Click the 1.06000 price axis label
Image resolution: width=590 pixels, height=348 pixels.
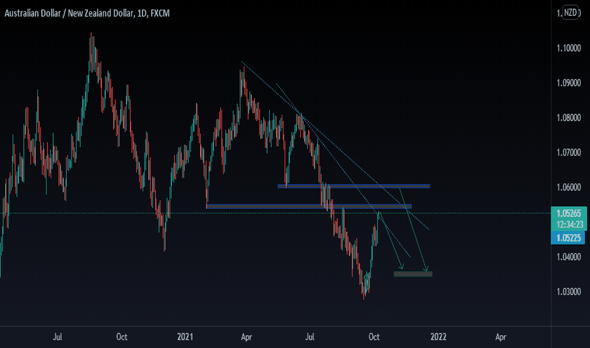568,187
